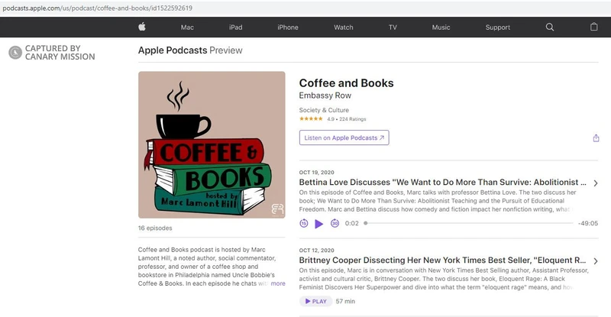Click the OCT 12, 2020 date

pyautogui.click(x=316, y=251)
